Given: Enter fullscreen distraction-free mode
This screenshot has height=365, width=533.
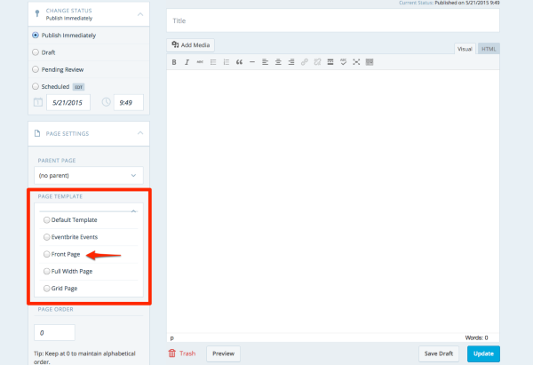Looking at the screenshot, I should tap(356, 62).
